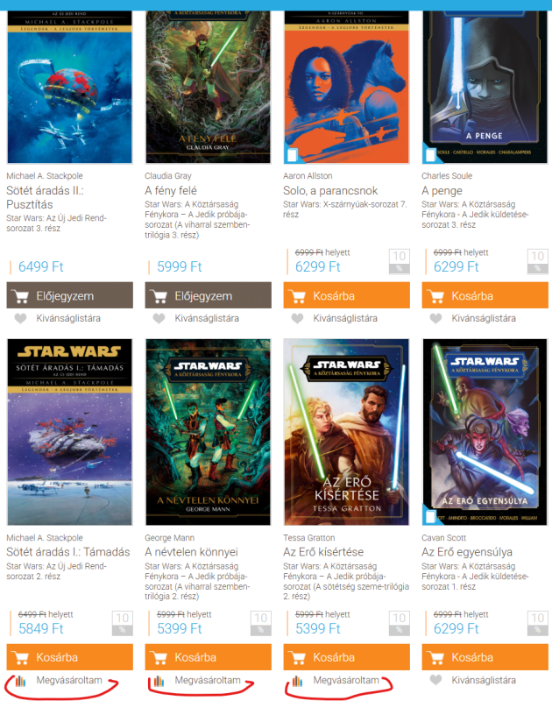Click Kosárba for Az Erő egyensúlya
The width and height of the screenshot is (552, 701).
coord(485,656)
